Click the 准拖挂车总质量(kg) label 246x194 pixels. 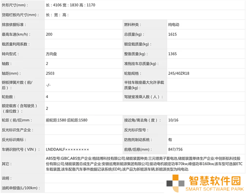click(141, 64)
